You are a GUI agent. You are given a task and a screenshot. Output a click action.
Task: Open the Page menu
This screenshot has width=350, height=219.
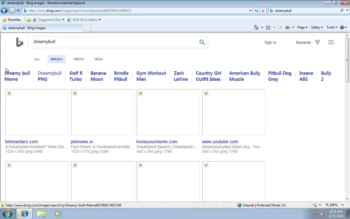click(x=302, y=27)
